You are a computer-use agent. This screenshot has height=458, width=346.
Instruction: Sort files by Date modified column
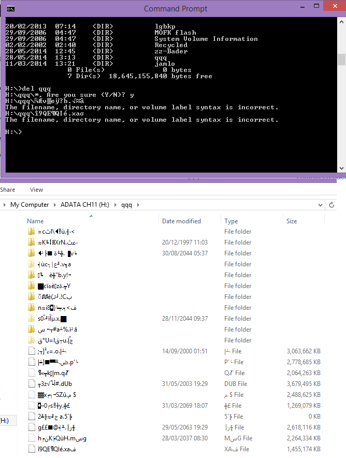181,221
